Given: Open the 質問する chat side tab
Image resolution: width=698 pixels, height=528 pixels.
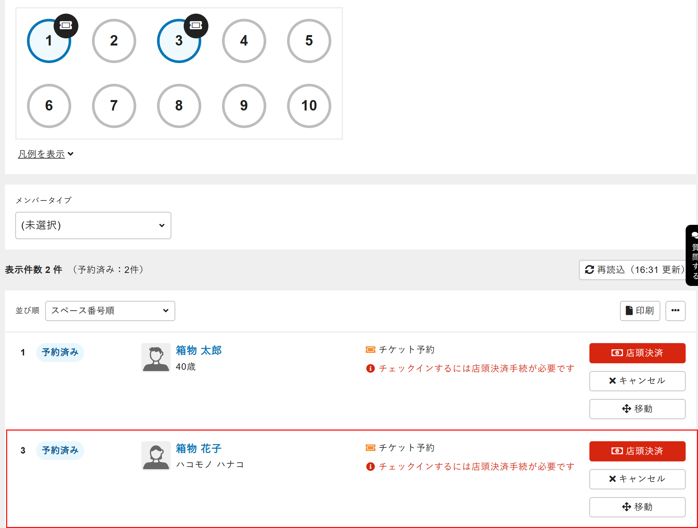Looking at the screenshot, I should [x=692, y=255].
